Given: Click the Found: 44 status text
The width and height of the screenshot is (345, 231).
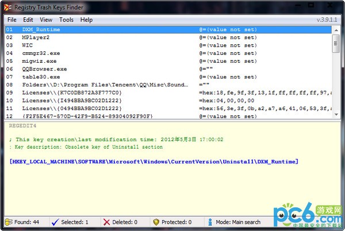Looking at the screenshot, I should pyautogui.click(x=26, y=222).
